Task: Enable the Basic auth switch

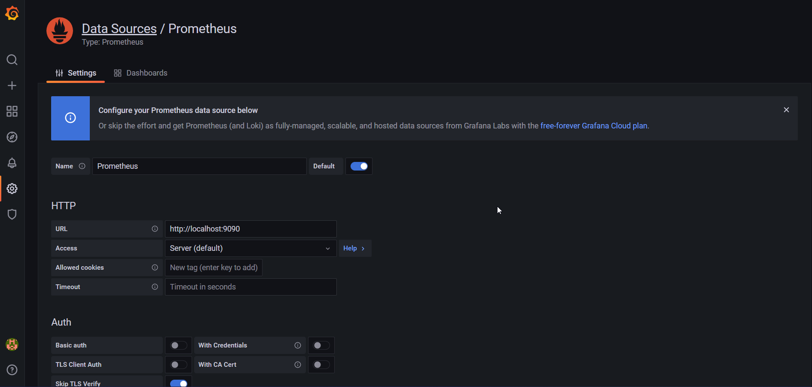Action: (x=179, y=345)
